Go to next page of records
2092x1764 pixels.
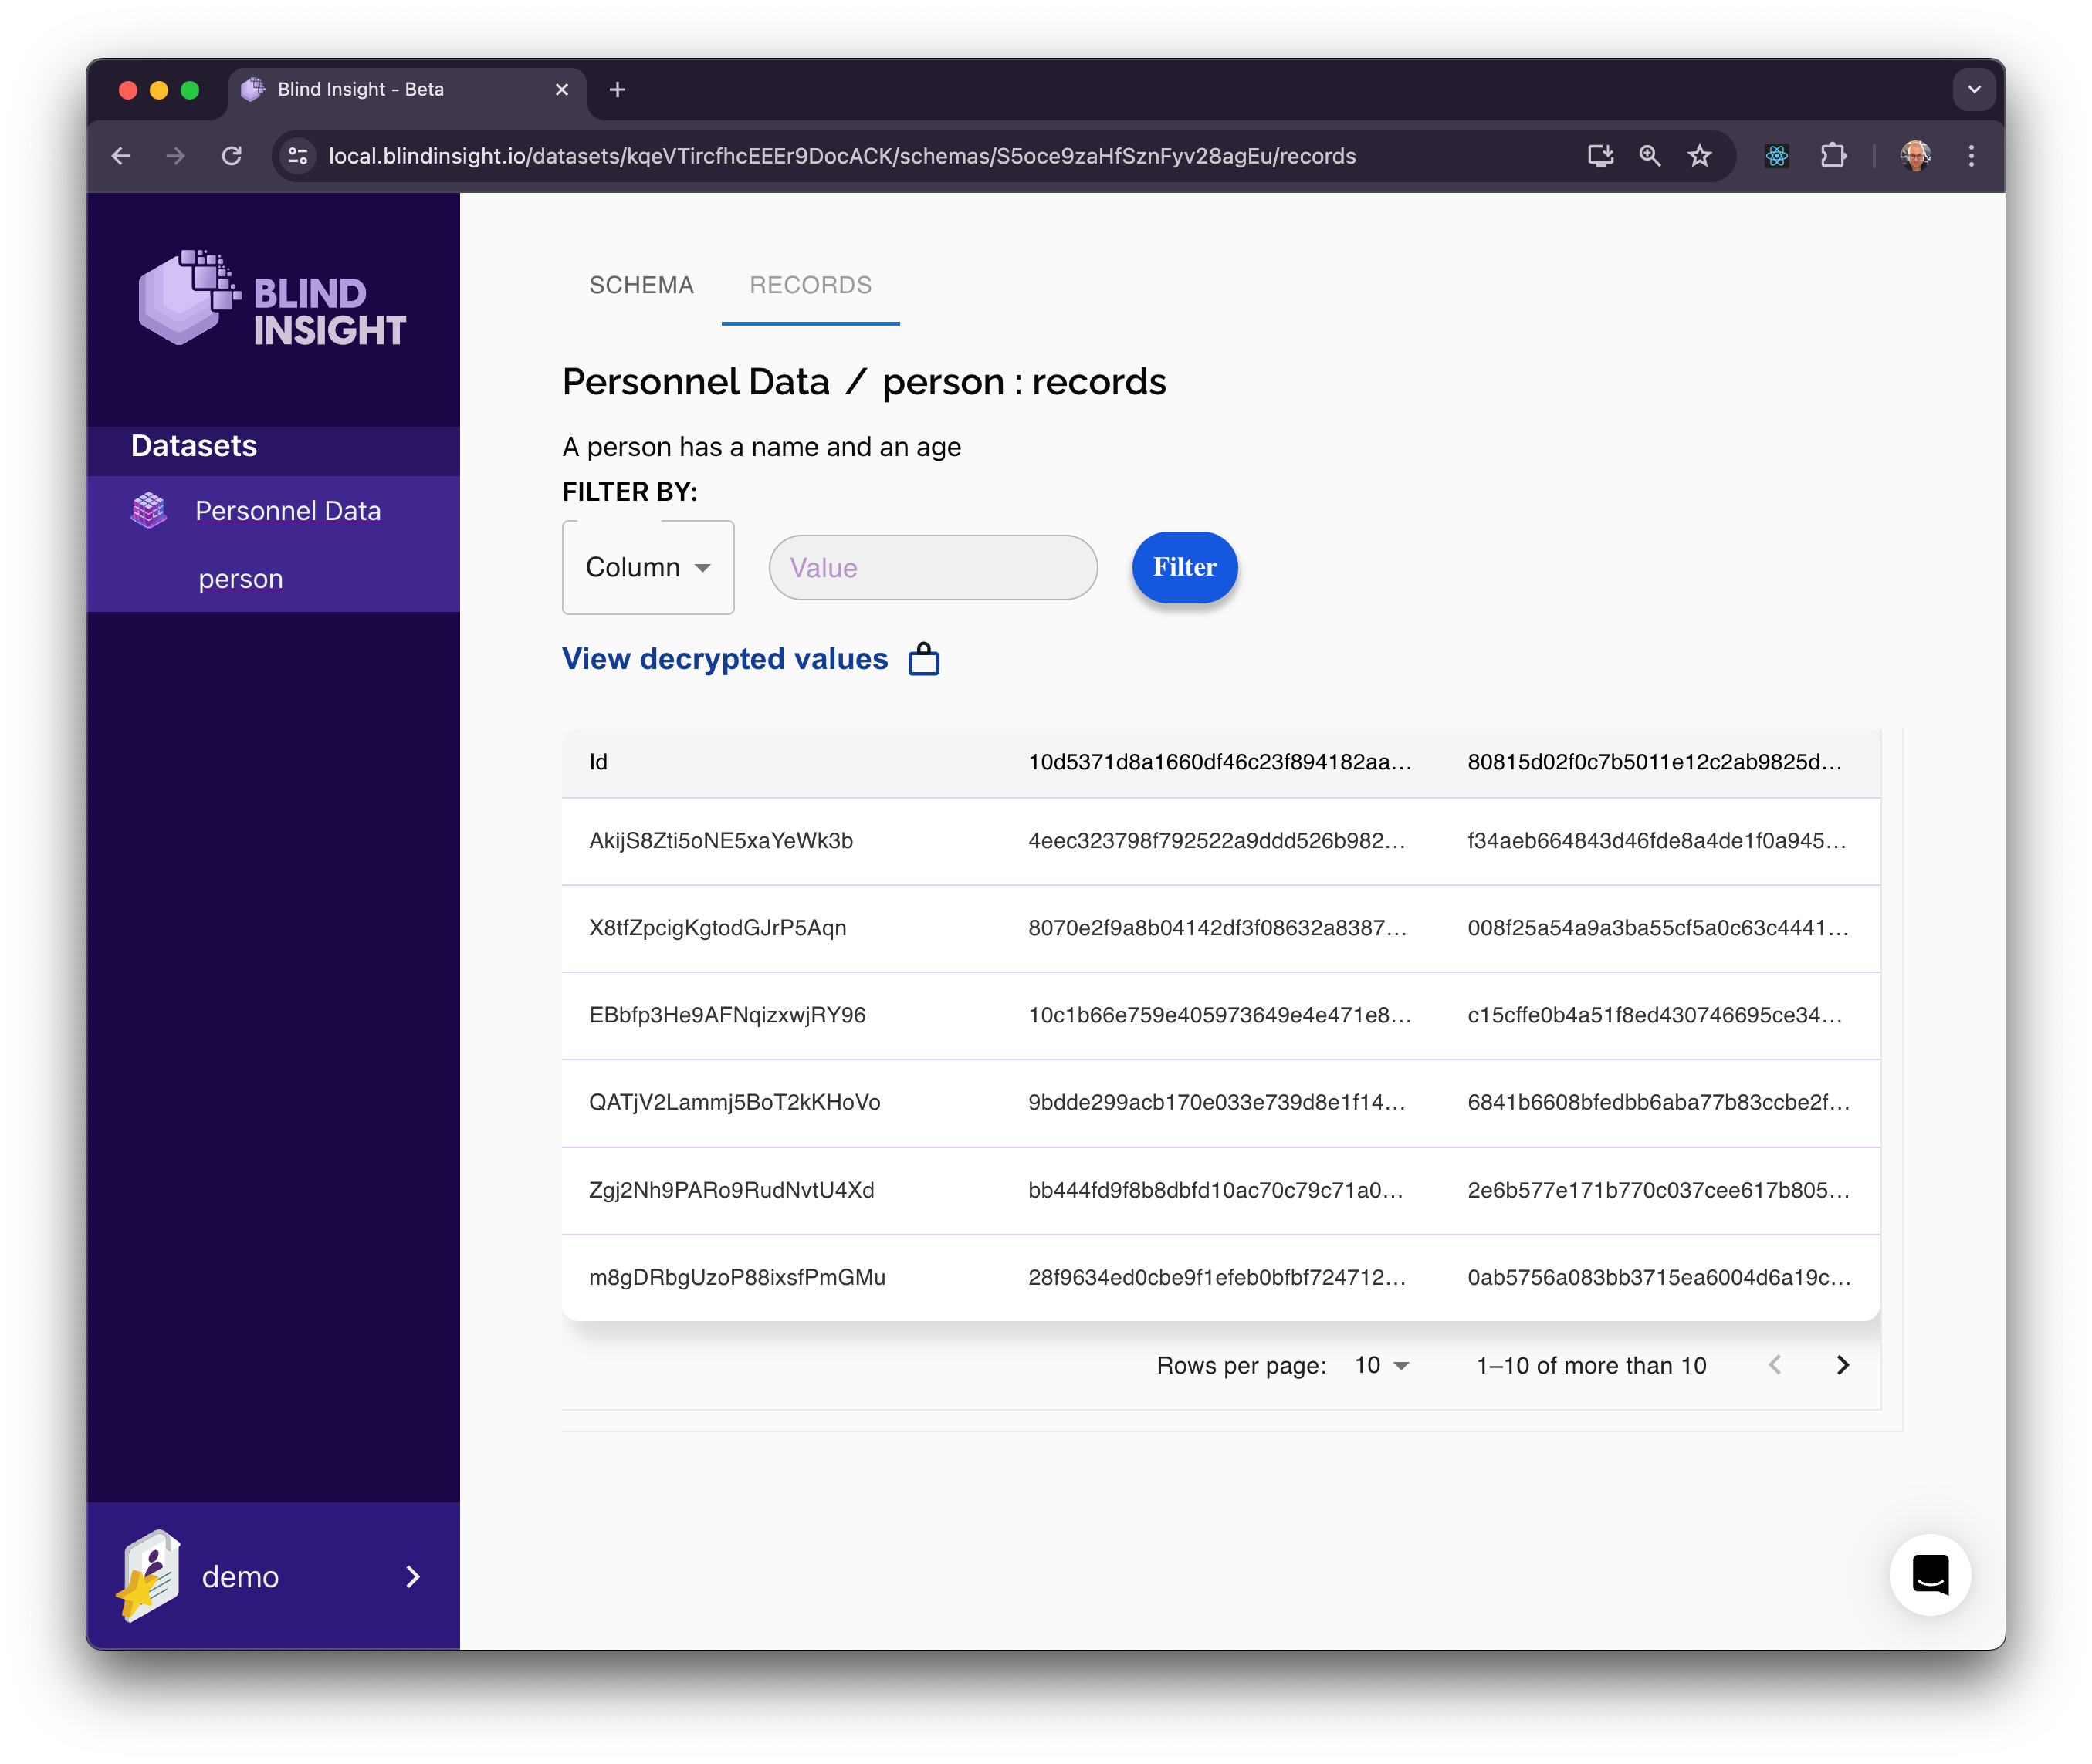1842,1366
